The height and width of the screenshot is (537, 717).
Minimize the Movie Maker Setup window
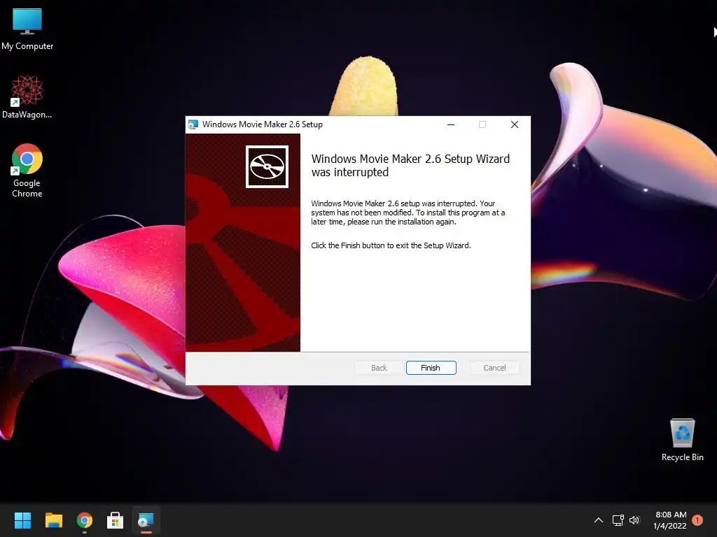(451, 124)
